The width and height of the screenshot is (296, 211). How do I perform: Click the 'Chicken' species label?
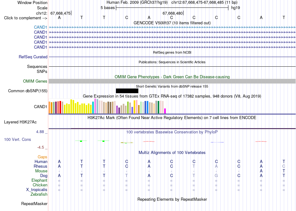[40, 185]
